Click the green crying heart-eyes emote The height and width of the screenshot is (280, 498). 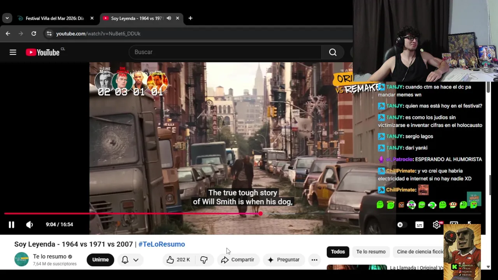tap(474, 205)
